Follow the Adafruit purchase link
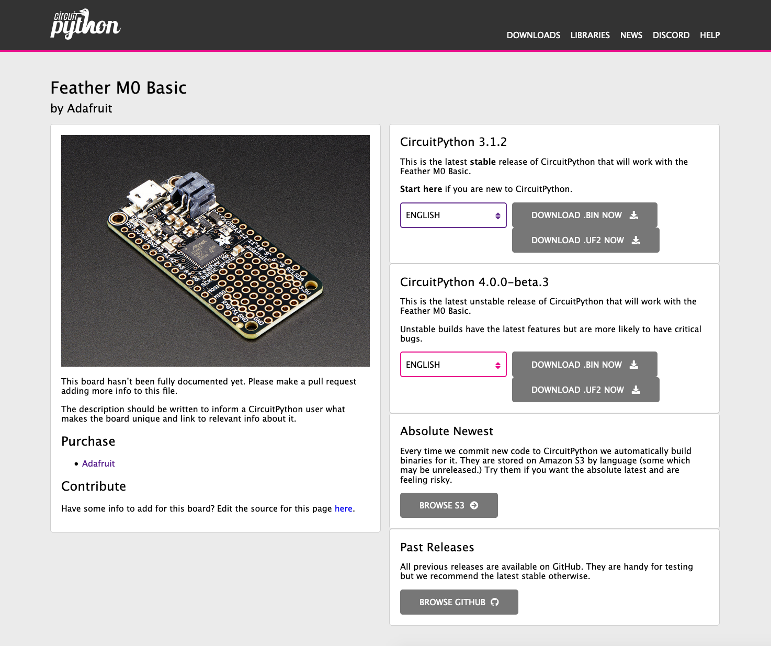The width and height of the screenshot is (771, 646). coord(98,463)
